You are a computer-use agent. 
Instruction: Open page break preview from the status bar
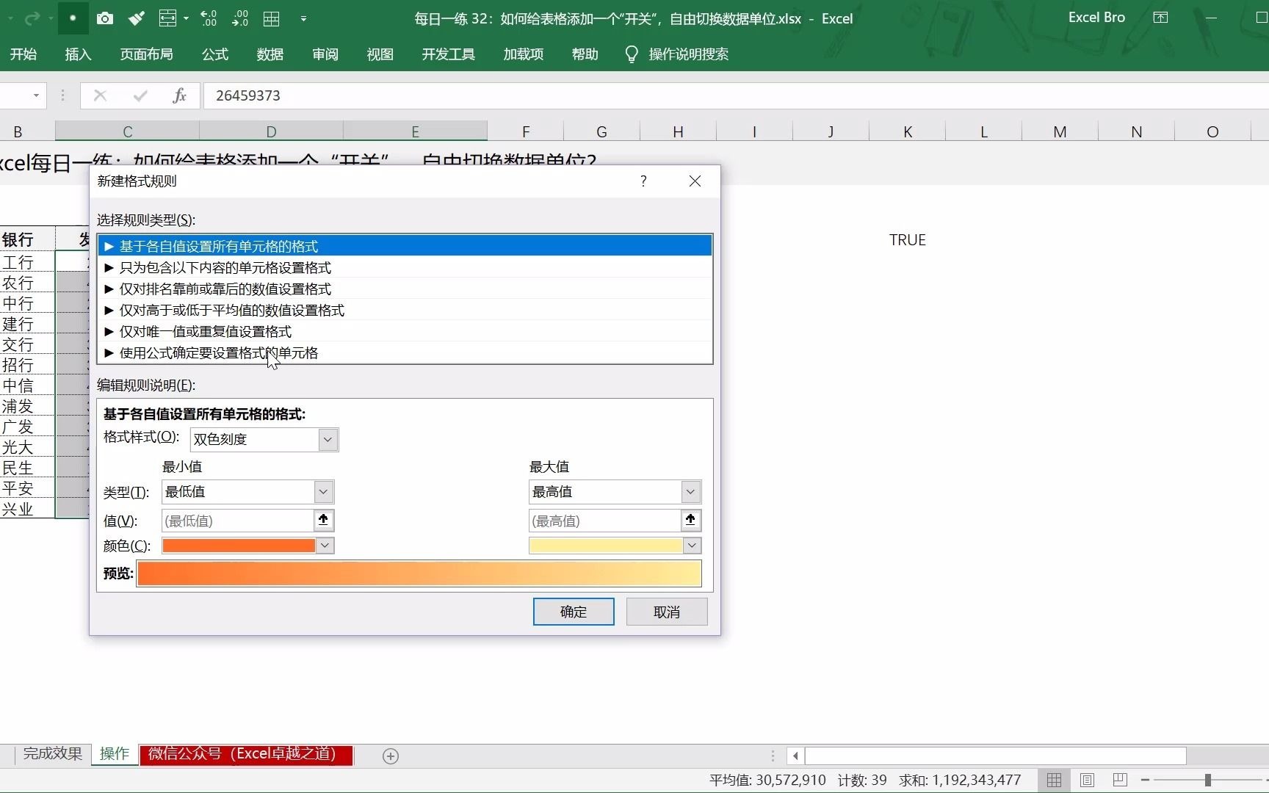tap(1119, 780)
